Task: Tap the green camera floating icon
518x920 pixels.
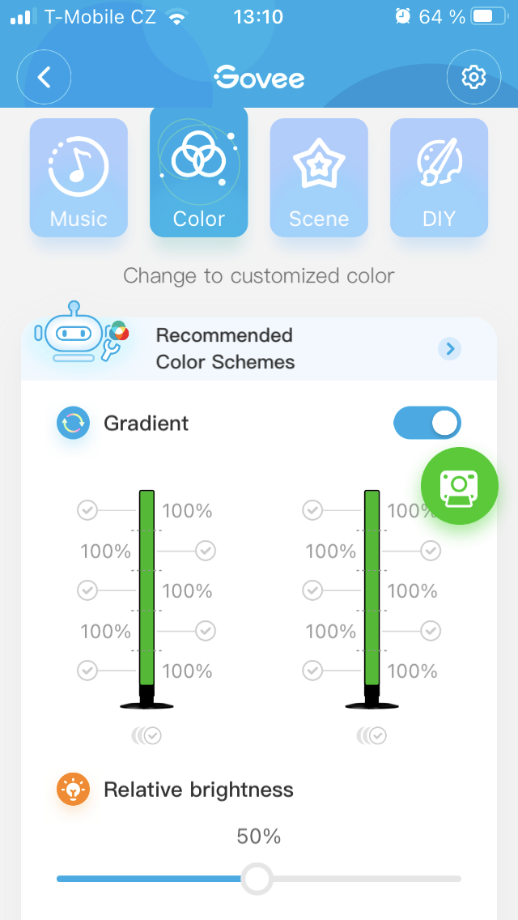Action: coord(459,486)
